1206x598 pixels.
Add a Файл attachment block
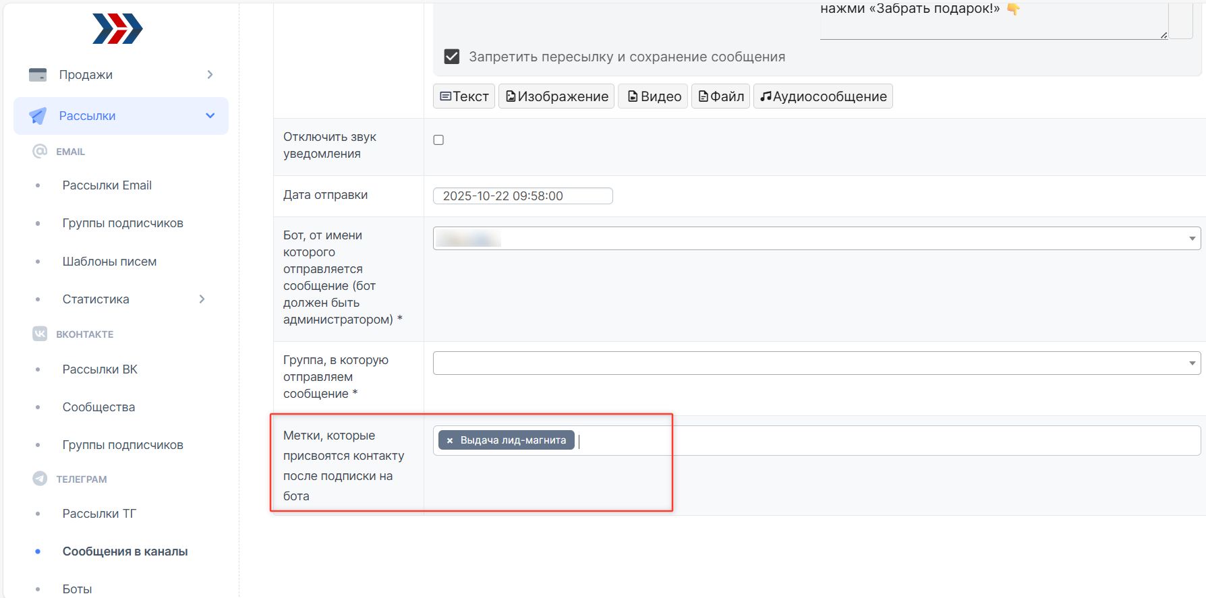point(720,96)
